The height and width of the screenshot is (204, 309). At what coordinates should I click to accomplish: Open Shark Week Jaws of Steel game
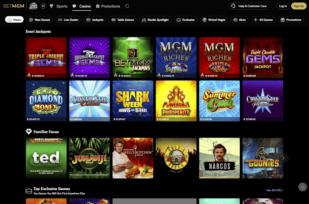[x=133, y=101]
